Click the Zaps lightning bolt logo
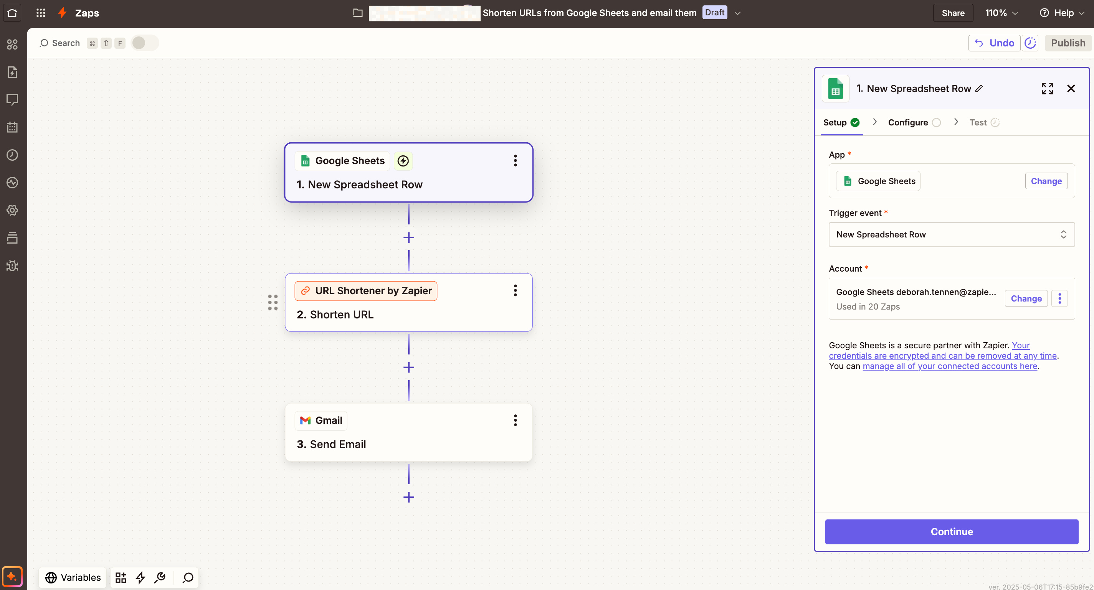1094x590 pixels. pos(63,13)
